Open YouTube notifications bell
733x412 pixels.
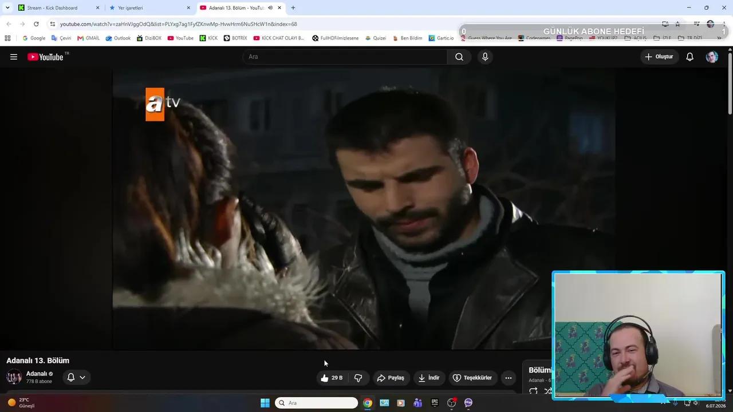click(690, 57)
